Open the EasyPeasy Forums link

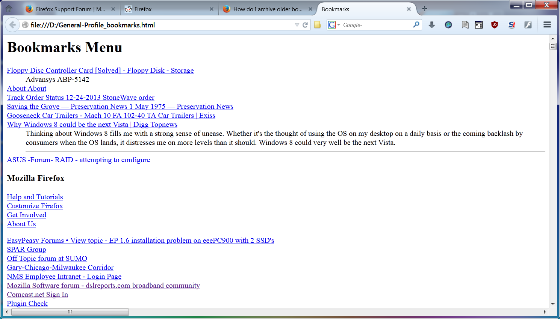click(141, 241)
